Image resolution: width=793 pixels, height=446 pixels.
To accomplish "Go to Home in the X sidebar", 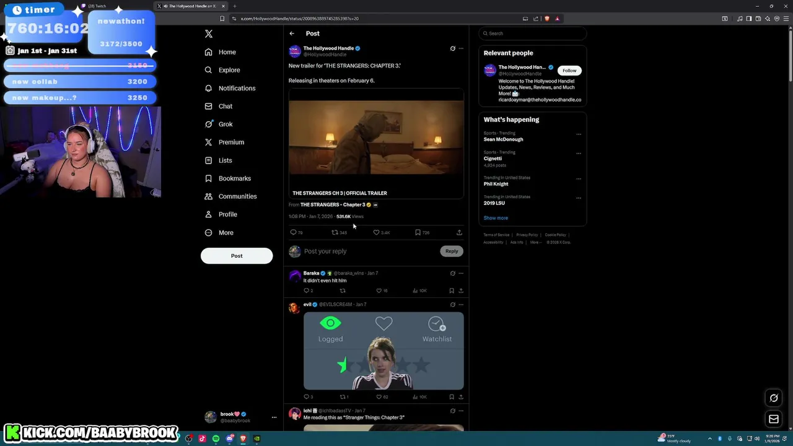I will click(221, 52).
